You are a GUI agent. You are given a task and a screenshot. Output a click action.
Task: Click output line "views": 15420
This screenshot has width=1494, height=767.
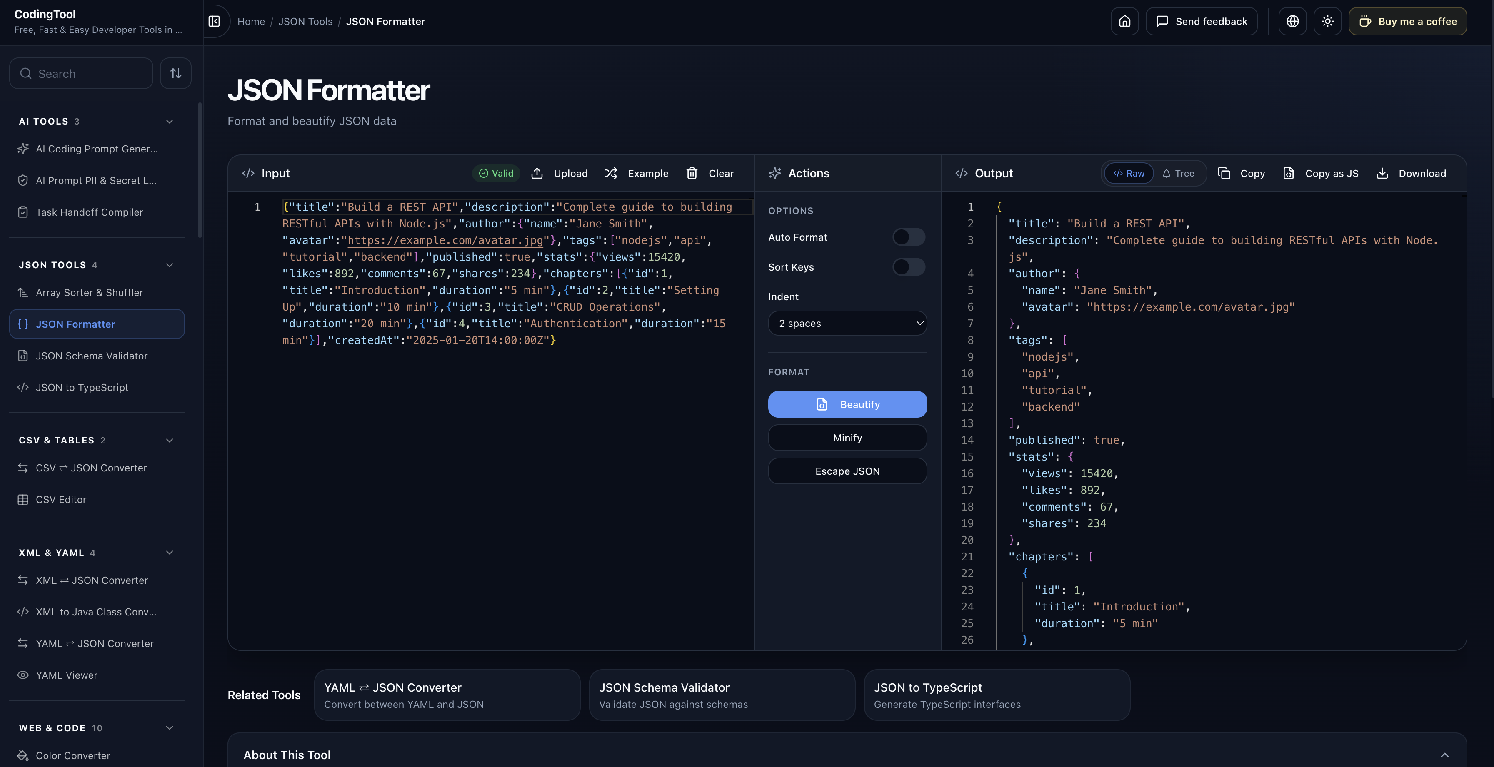[1070, 474]
